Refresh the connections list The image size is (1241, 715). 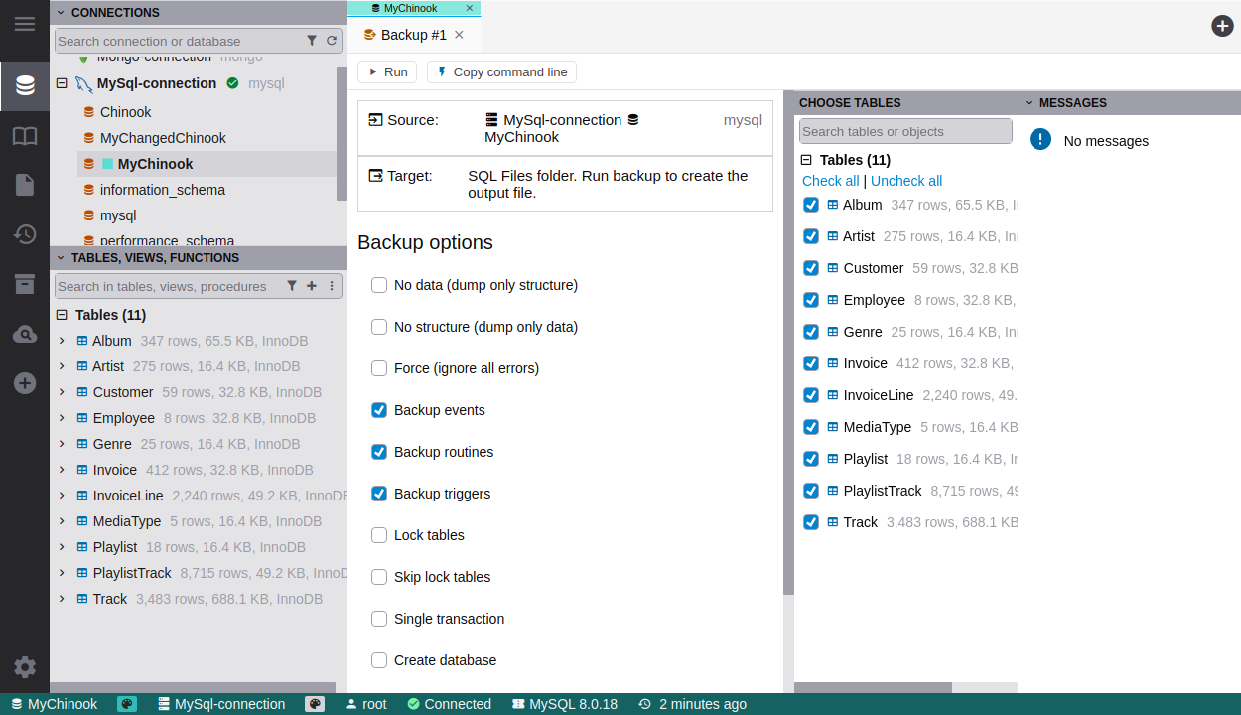point(332,41)
